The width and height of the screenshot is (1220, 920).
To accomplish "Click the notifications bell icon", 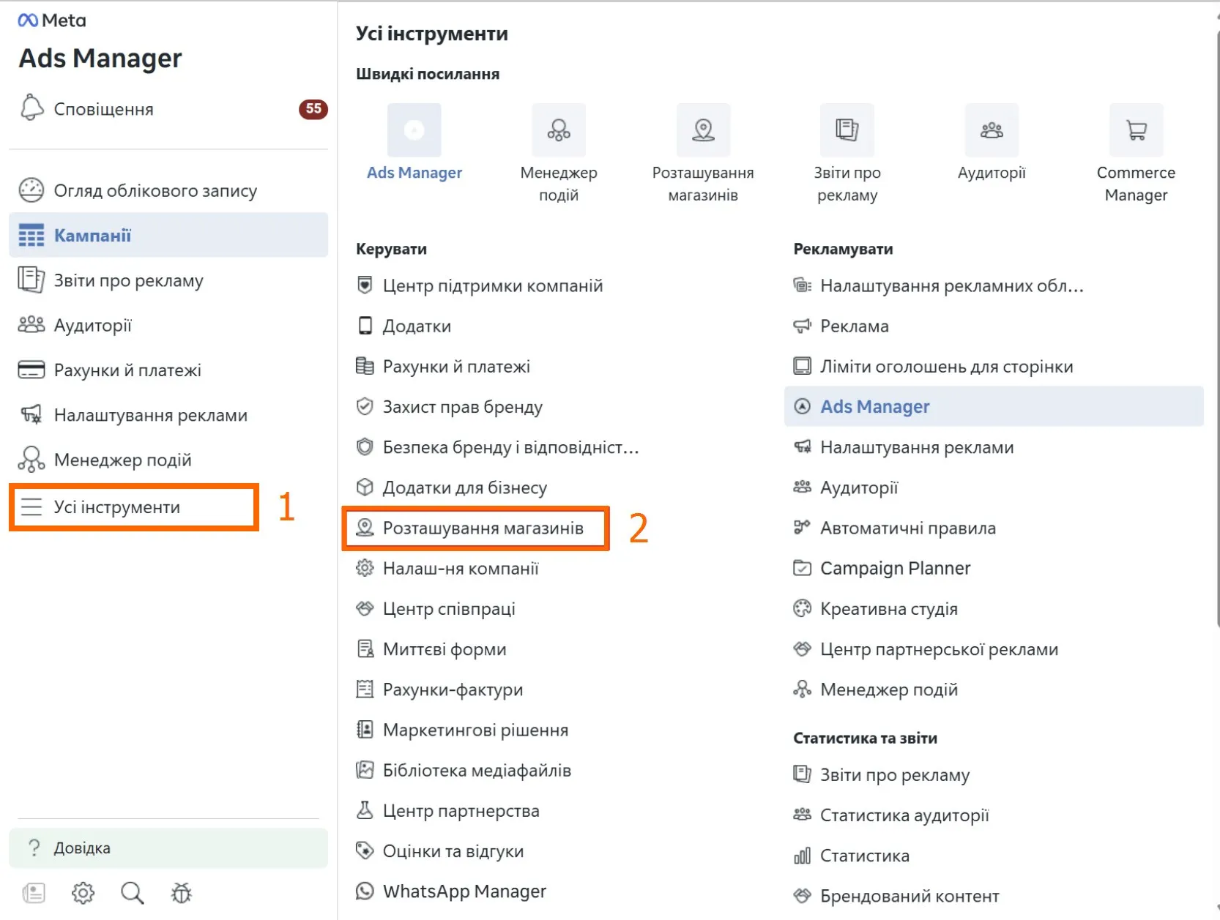I will click(x=31, y=108).
